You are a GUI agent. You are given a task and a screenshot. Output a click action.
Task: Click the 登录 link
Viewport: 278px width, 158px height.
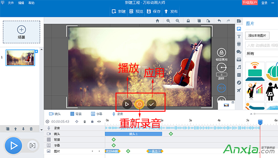pyautogui.click(x=265, y=3)
